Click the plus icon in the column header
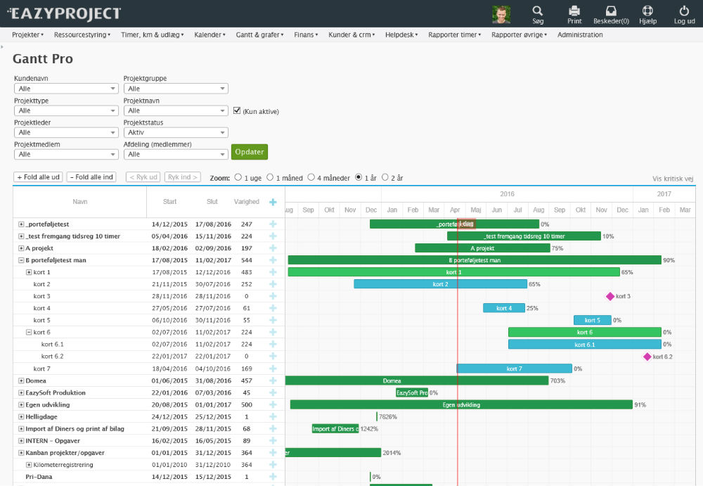703x486 pixels. pyautogui.click(x=273, y=202)
